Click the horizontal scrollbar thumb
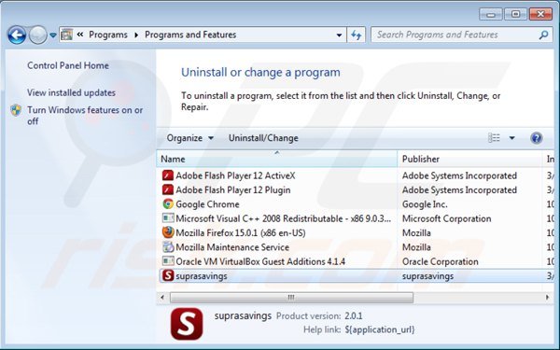 pyautogui.click(x=291, y=297)
